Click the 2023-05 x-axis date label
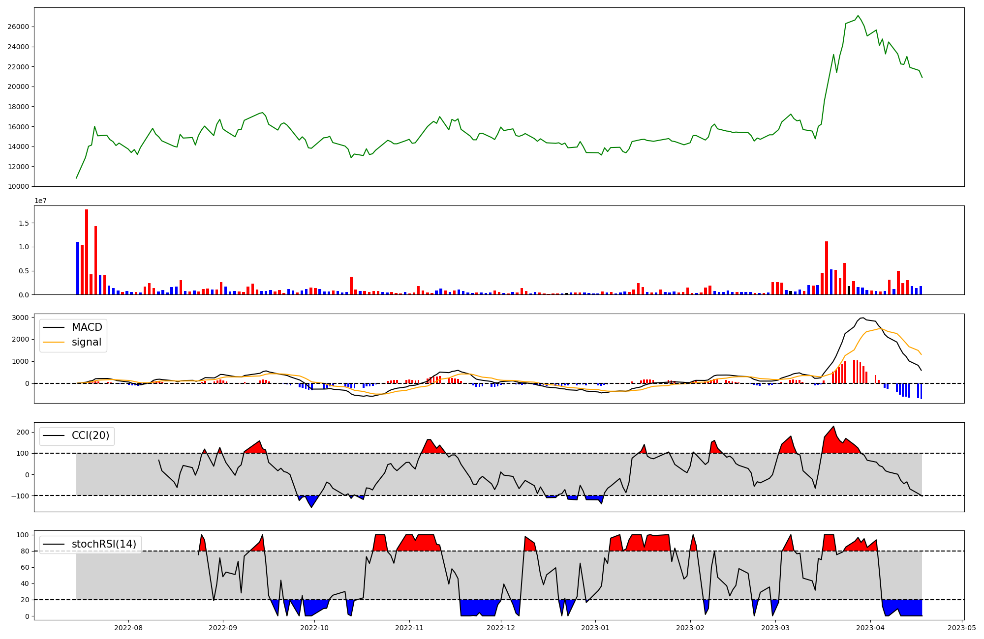 pos(961,627)
